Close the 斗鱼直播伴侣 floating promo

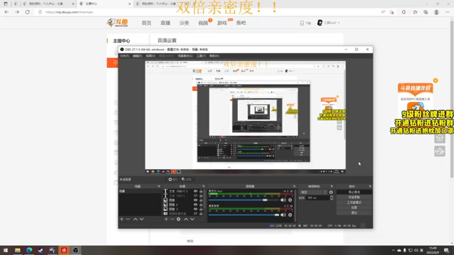tap(435, 80)
